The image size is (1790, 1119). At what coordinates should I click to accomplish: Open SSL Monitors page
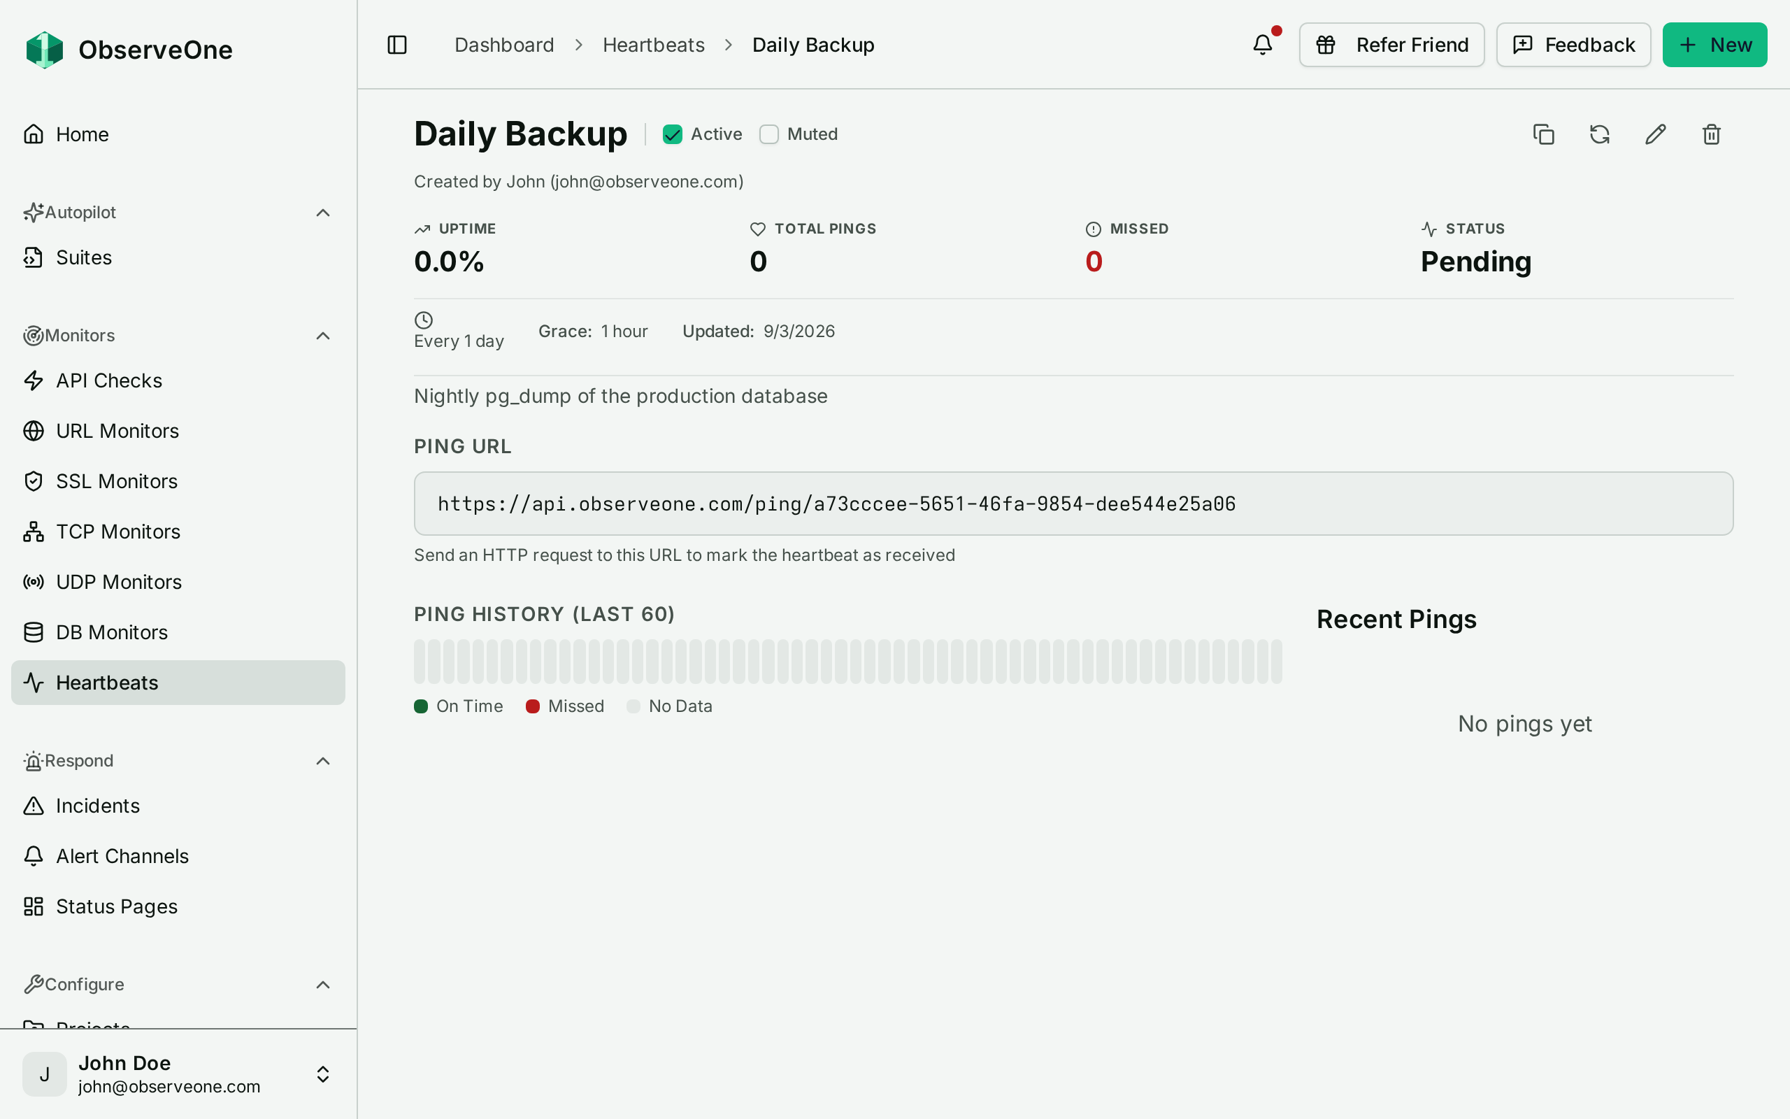(178, 481)
